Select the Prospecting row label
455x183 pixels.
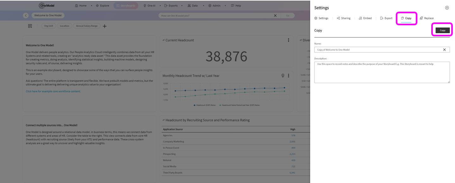(169, 154)
